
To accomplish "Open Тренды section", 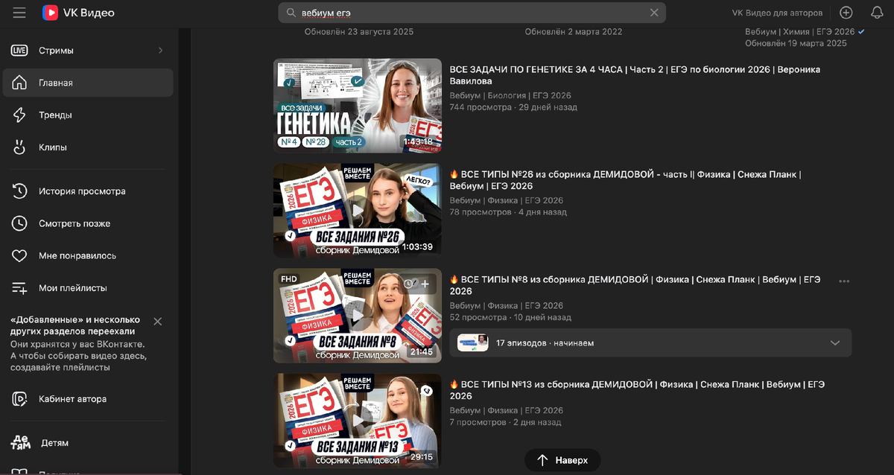I will (x=88, y=115).
